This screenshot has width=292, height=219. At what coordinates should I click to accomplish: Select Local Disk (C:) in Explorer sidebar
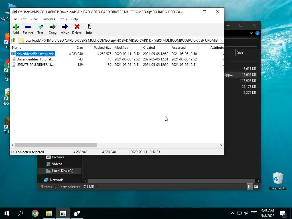(x=60, y=171)
